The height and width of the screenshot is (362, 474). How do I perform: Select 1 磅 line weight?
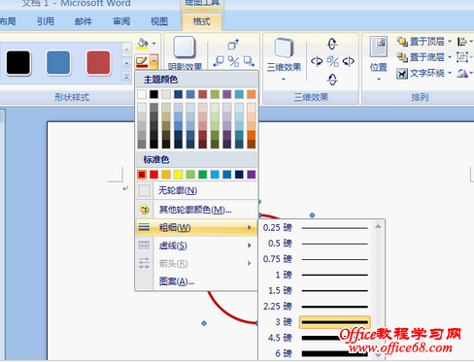(x=316, y=275)
